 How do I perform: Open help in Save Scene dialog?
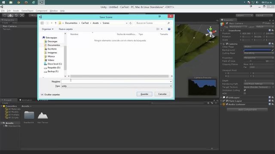pyautogui.click(x=169, y=29)
